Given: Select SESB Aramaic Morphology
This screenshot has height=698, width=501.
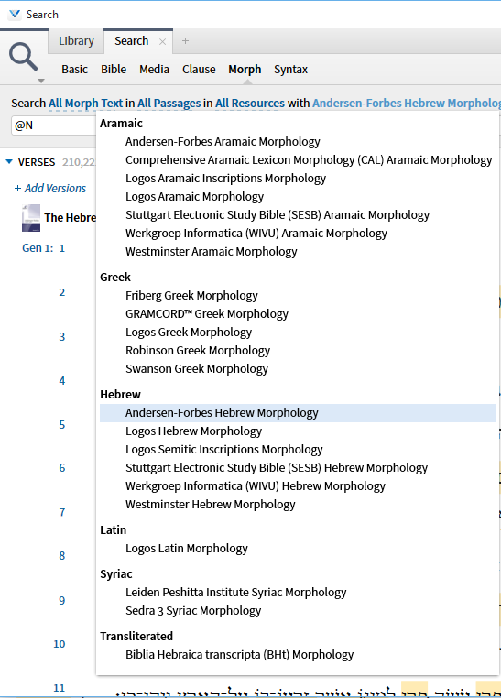Looking at the screenshot, I should click(278, 215).
